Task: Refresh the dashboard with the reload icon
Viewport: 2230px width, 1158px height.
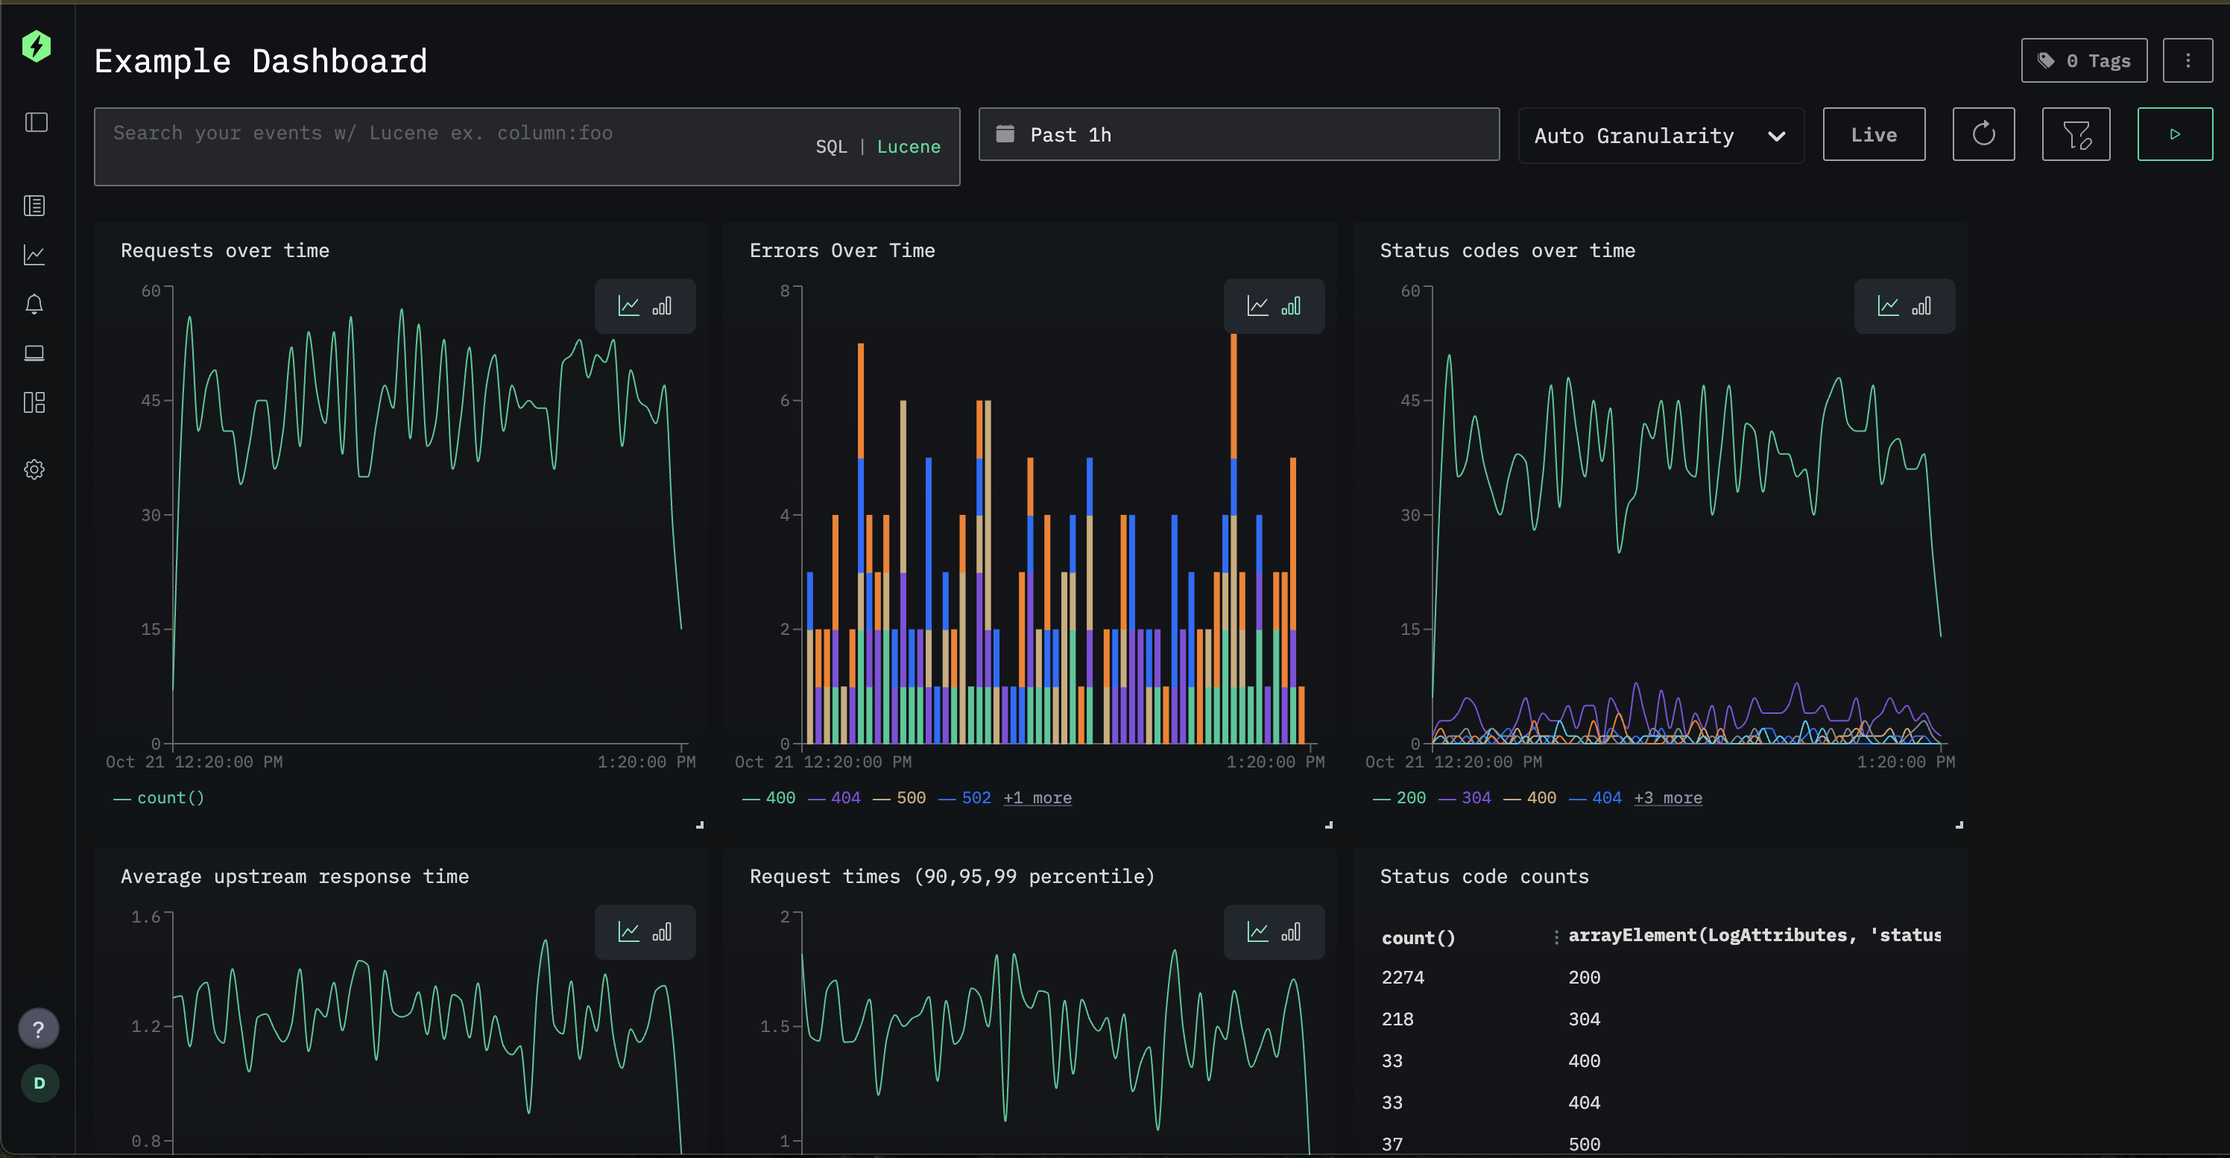Action: tap(1983, 134)
